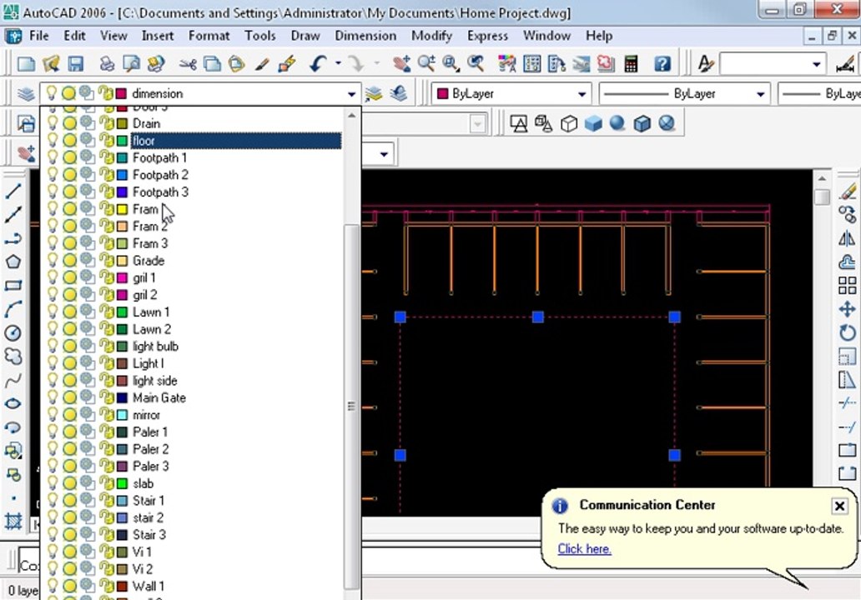This screenshot has width=861, height=600.
Task: Toggle freeze sun icon for mirror layer
Action: pos(69,415)
